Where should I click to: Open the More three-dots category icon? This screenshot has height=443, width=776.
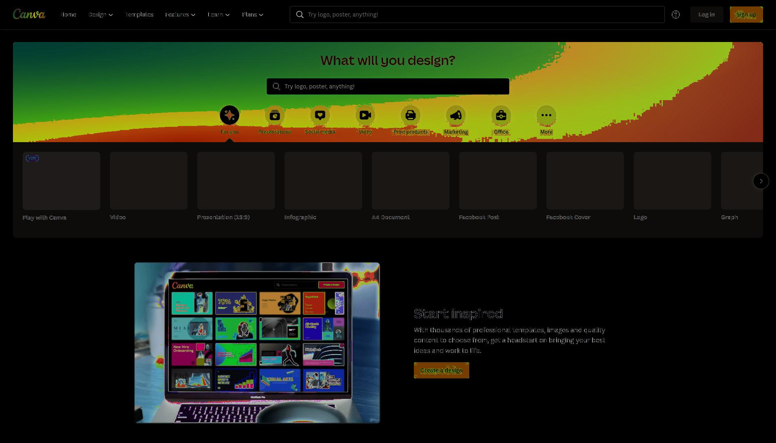(546, 115)
